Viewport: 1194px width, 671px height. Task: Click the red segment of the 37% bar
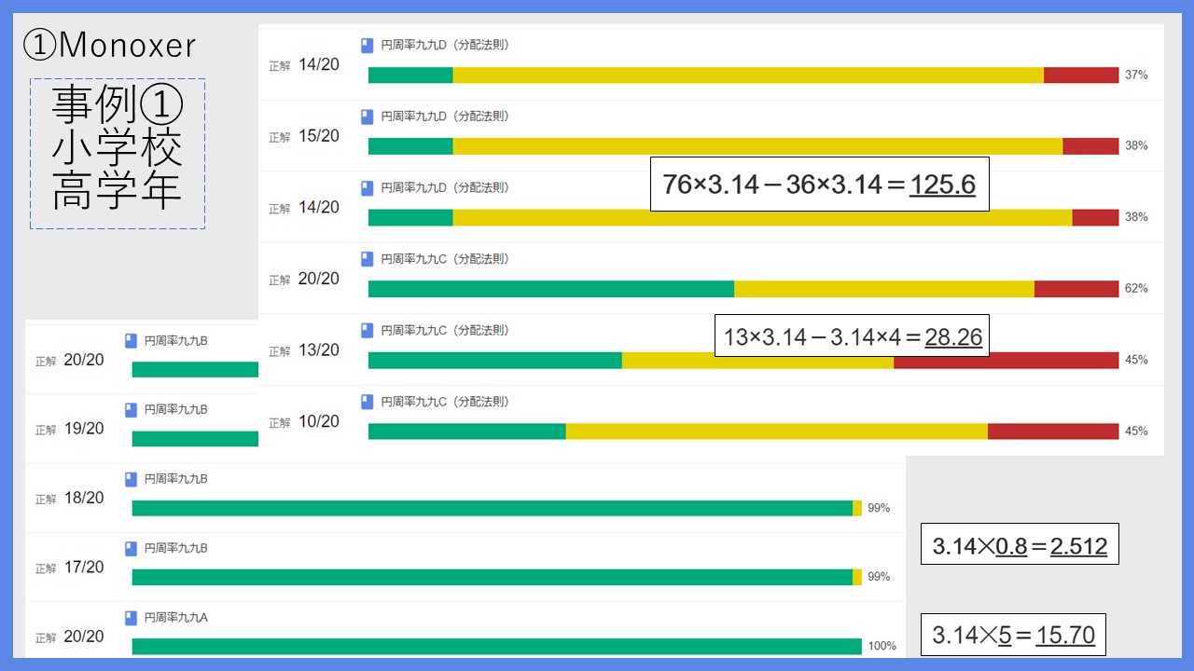click(x=1081, y=75)
